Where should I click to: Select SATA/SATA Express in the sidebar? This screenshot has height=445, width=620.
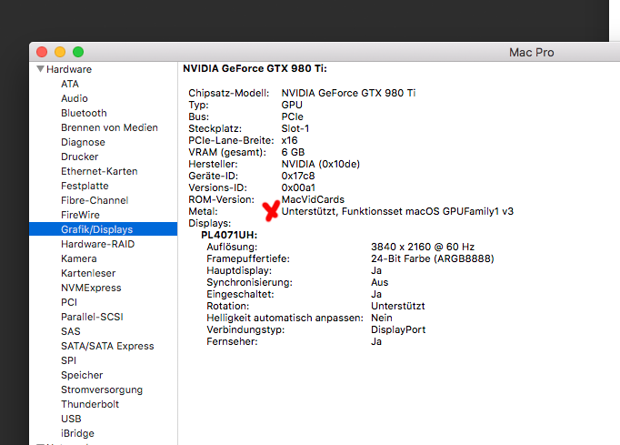point(107,346)
